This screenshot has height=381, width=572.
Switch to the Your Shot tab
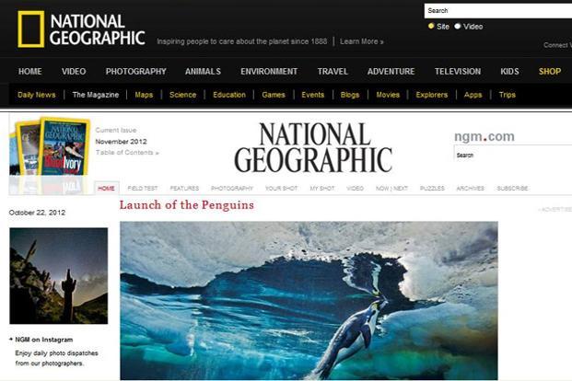click(281, 188)
